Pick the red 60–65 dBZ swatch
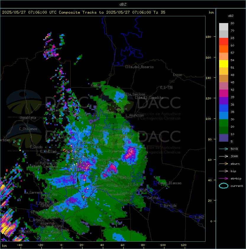 coord(224,42)
